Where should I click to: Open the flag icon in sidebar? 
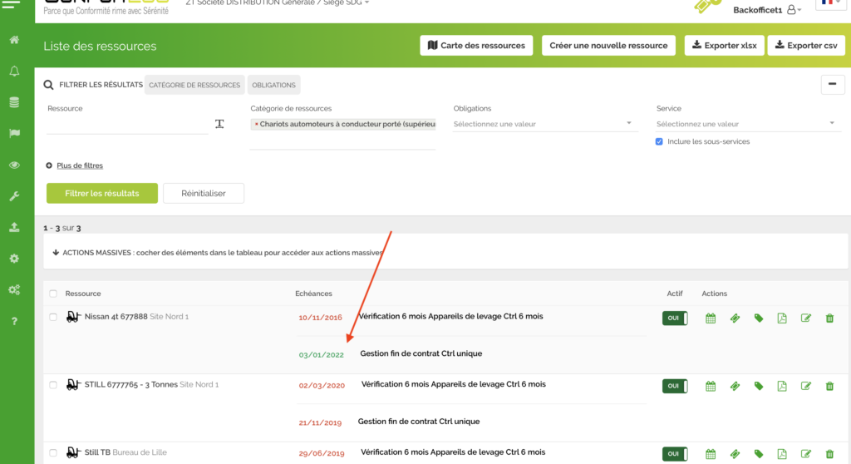(x=14, y=133)
